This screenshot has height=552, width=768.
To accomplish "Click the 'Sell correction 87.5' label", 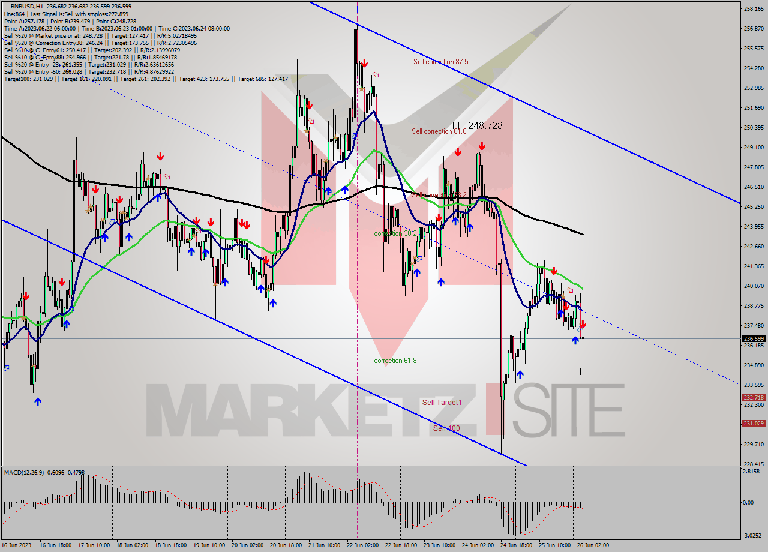I will coord(440,62).
